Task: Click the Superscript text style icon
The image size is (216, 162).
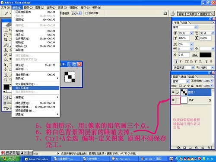Action: [196, 62]
